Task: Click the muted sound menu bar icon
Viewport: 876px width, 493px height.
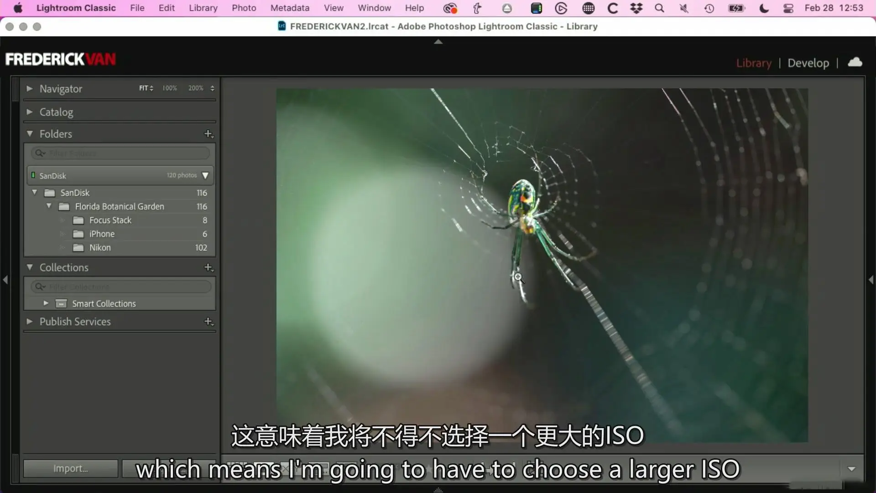Action: tap(684, 8)
